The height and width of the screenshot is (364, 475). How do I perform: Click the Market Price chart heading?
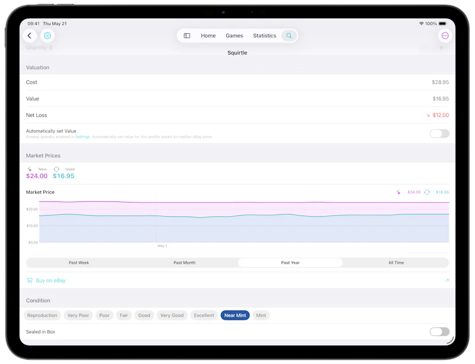tap(40, 192)
